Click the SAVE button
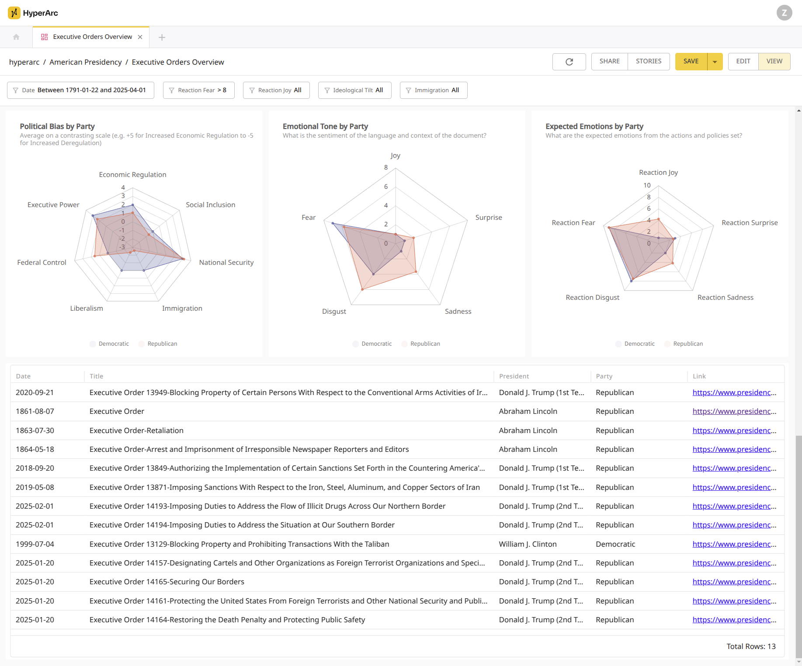 691,62
